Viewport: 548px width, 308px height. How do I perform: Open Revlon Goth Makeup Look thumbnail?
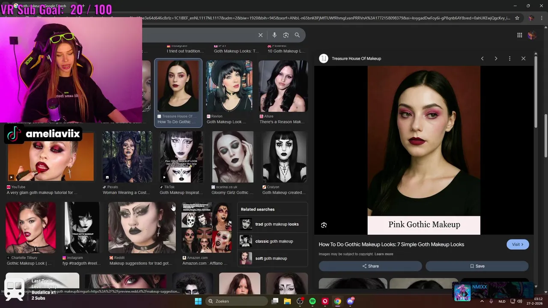coord(229,86)
